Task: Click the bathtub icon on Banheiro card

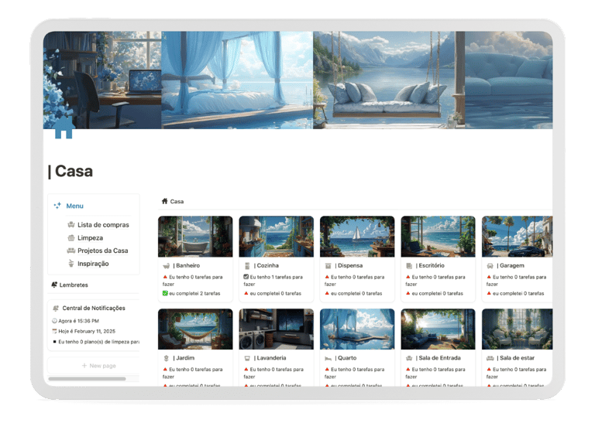Action: pos(167,265)
